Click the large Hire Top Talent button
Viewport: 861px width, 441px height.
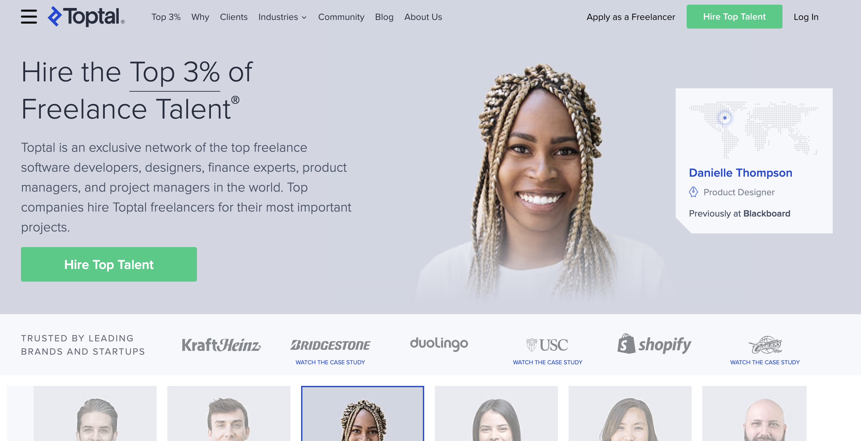tap(109, 264)
